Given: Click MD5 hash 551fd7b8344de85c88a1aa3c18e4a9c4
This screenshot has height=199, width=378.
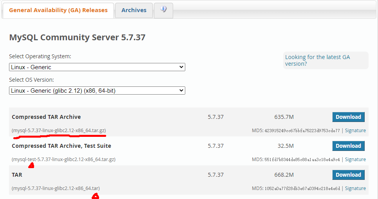Looking at the screenshot, I should tap(302, 160).
